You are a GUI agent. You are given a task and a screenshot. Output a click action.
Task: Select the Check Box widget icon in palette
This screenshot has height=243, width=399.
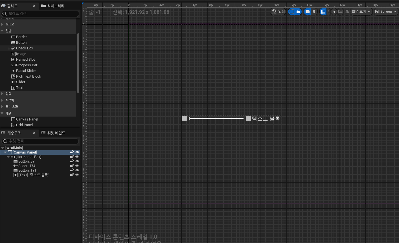[x=13, y=48]
